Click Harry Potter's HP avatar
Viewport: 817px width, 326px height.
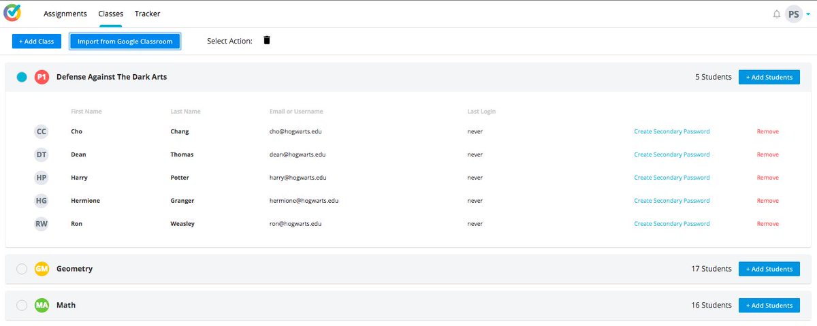[42, 178]
